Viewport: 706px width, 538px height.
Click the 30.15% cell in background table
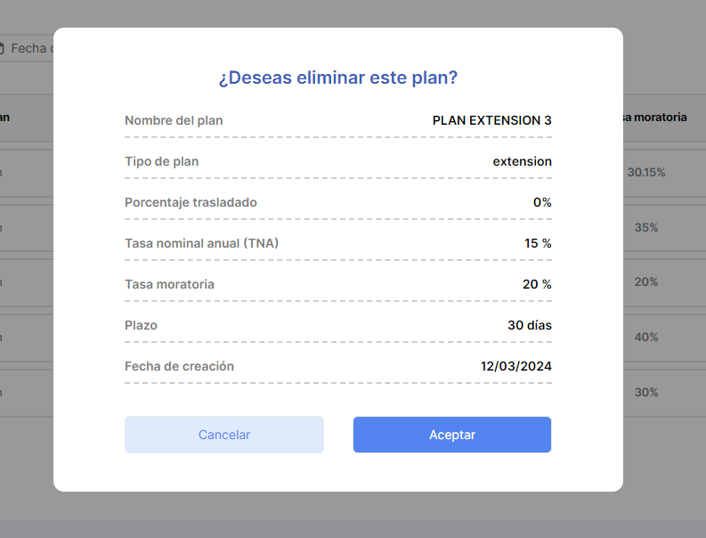click(646, 172)
